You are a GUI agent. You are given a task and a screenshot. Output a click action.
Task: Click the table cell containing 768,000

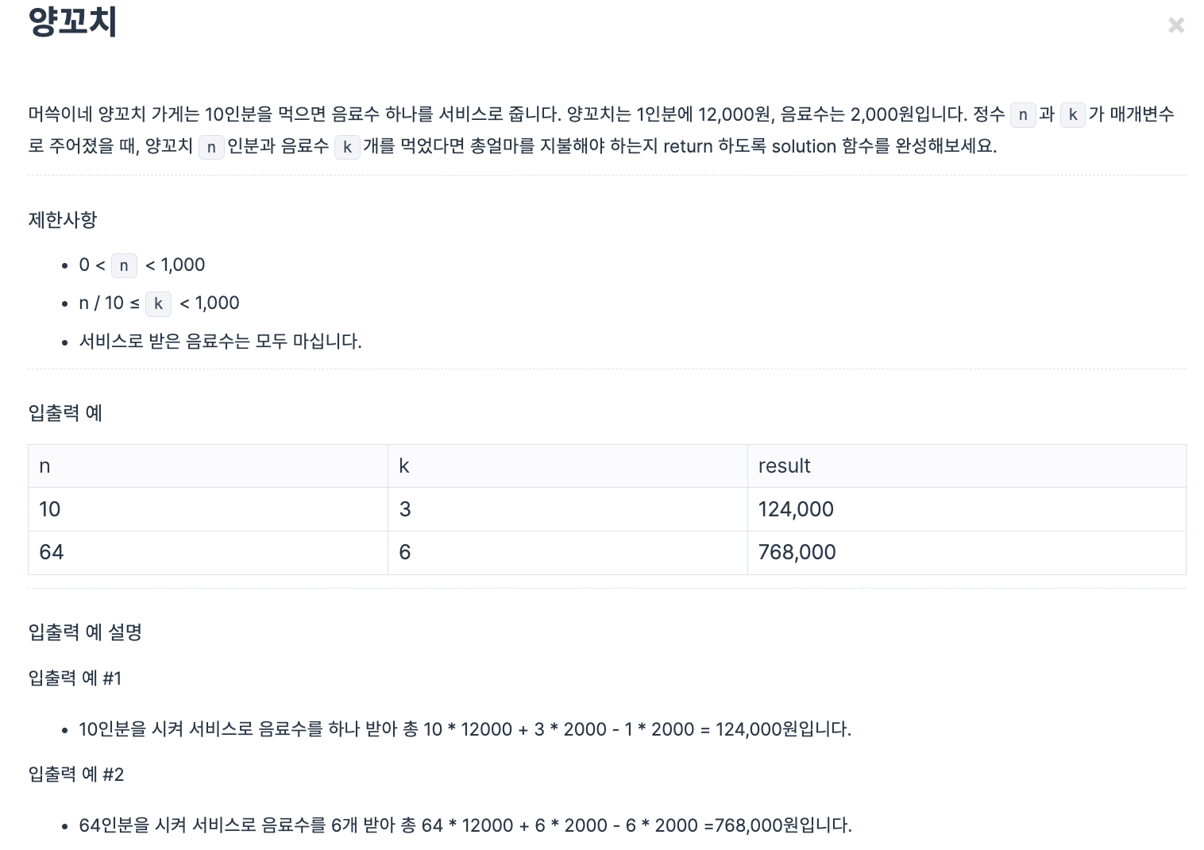pos(967,553)
